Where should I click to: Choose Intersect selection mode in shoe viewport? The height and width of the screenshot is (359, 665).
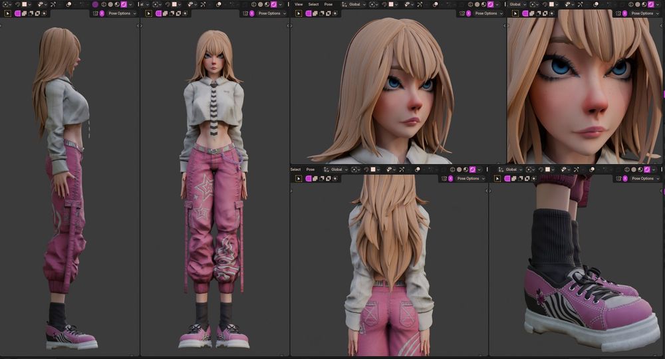[533, 178]
